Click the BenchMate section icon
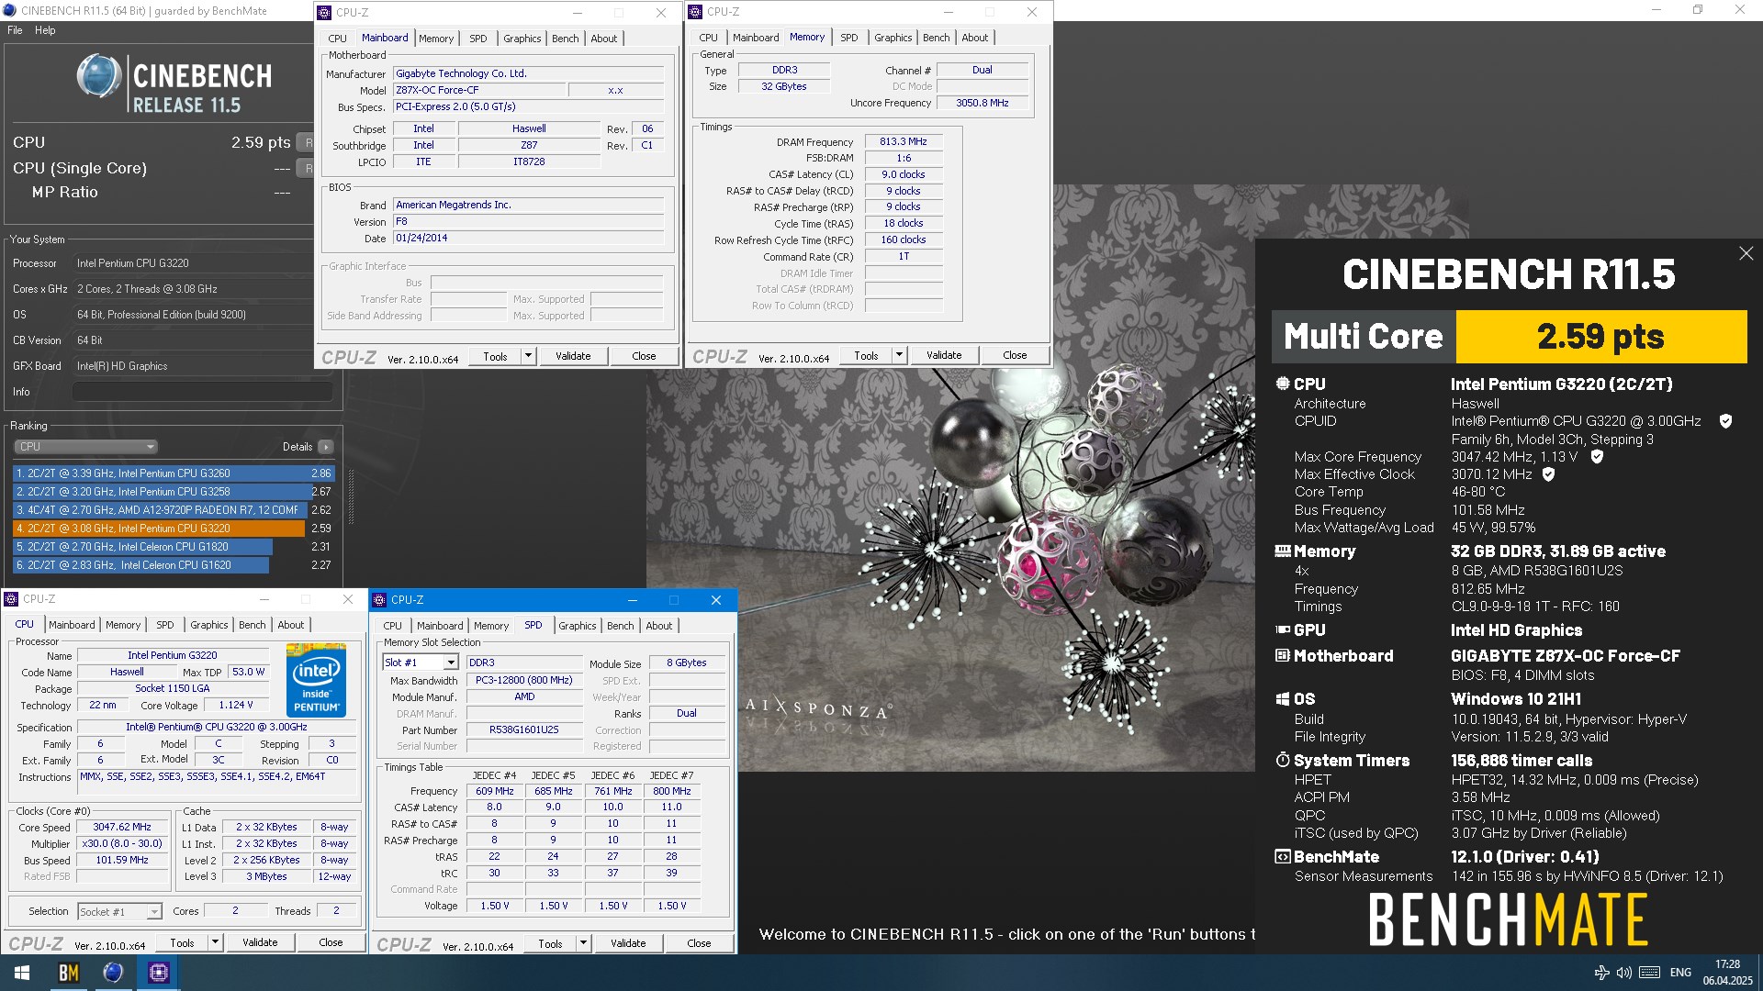Image resolution: width=1763 pixels, height=991 pixels. click(1283, 857)
